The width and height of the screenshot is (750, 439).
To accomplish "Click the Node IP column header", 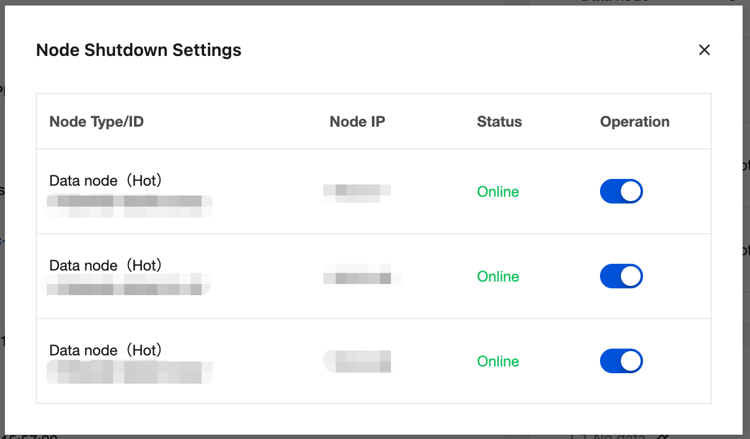I will pos(357,122).
